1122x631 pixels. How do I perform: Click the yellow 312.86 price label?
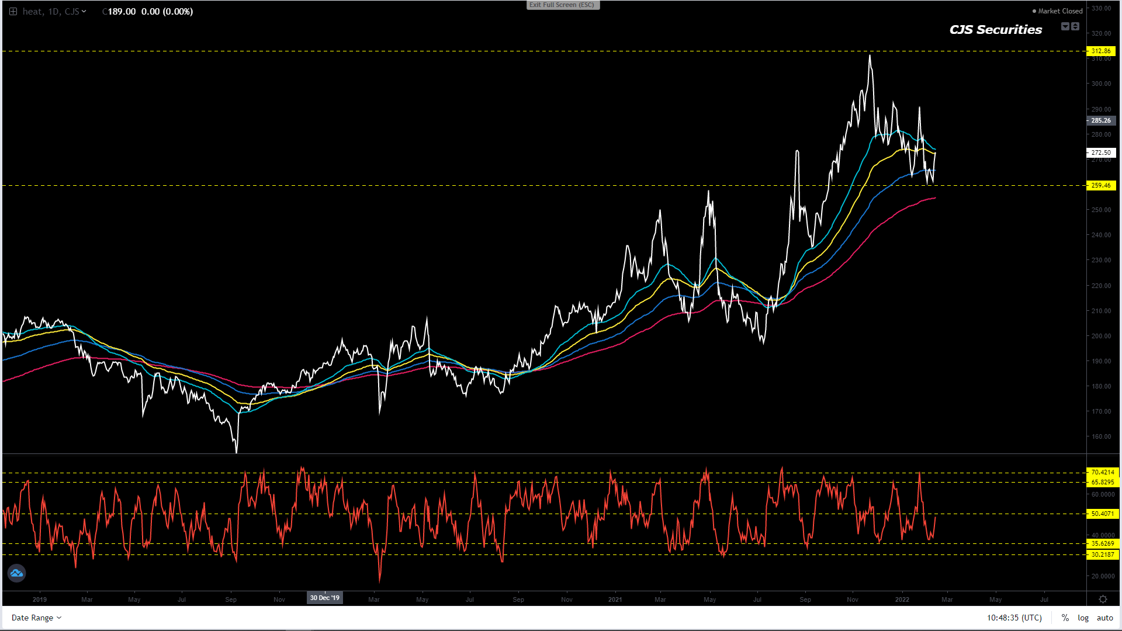pos(1101,51)
